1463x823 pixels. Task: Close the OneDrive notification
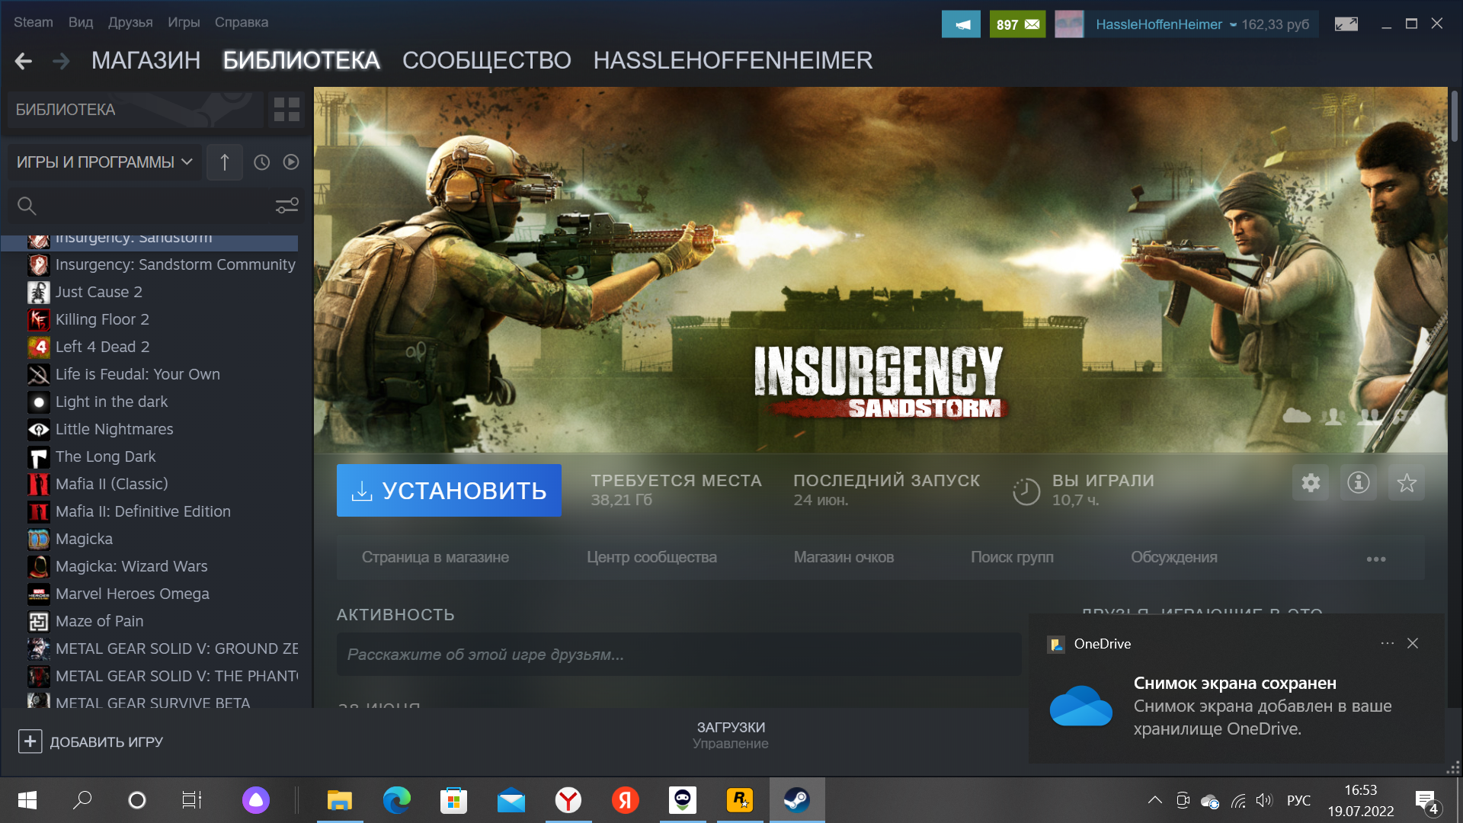click(1413, 643)
